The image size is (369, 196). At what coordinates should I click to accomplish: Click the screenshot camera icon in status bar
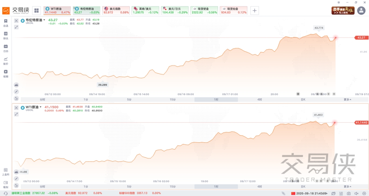[348, 193]
